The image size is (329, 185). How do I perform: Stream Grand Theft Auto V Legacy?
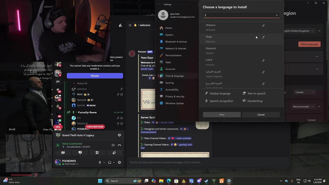119,135
